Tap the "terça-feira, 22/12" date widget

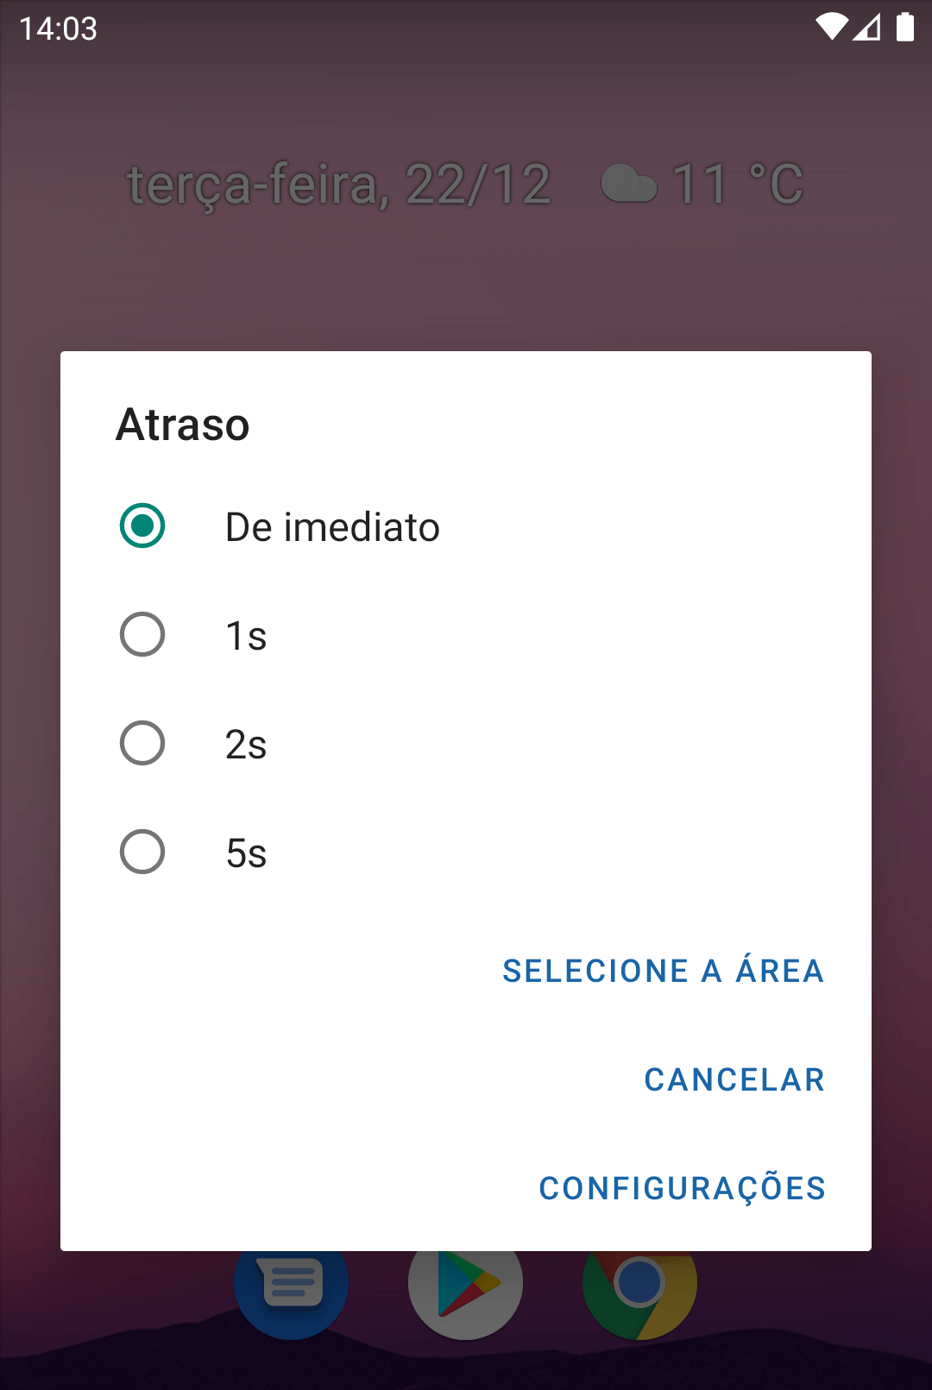point(339,185)
